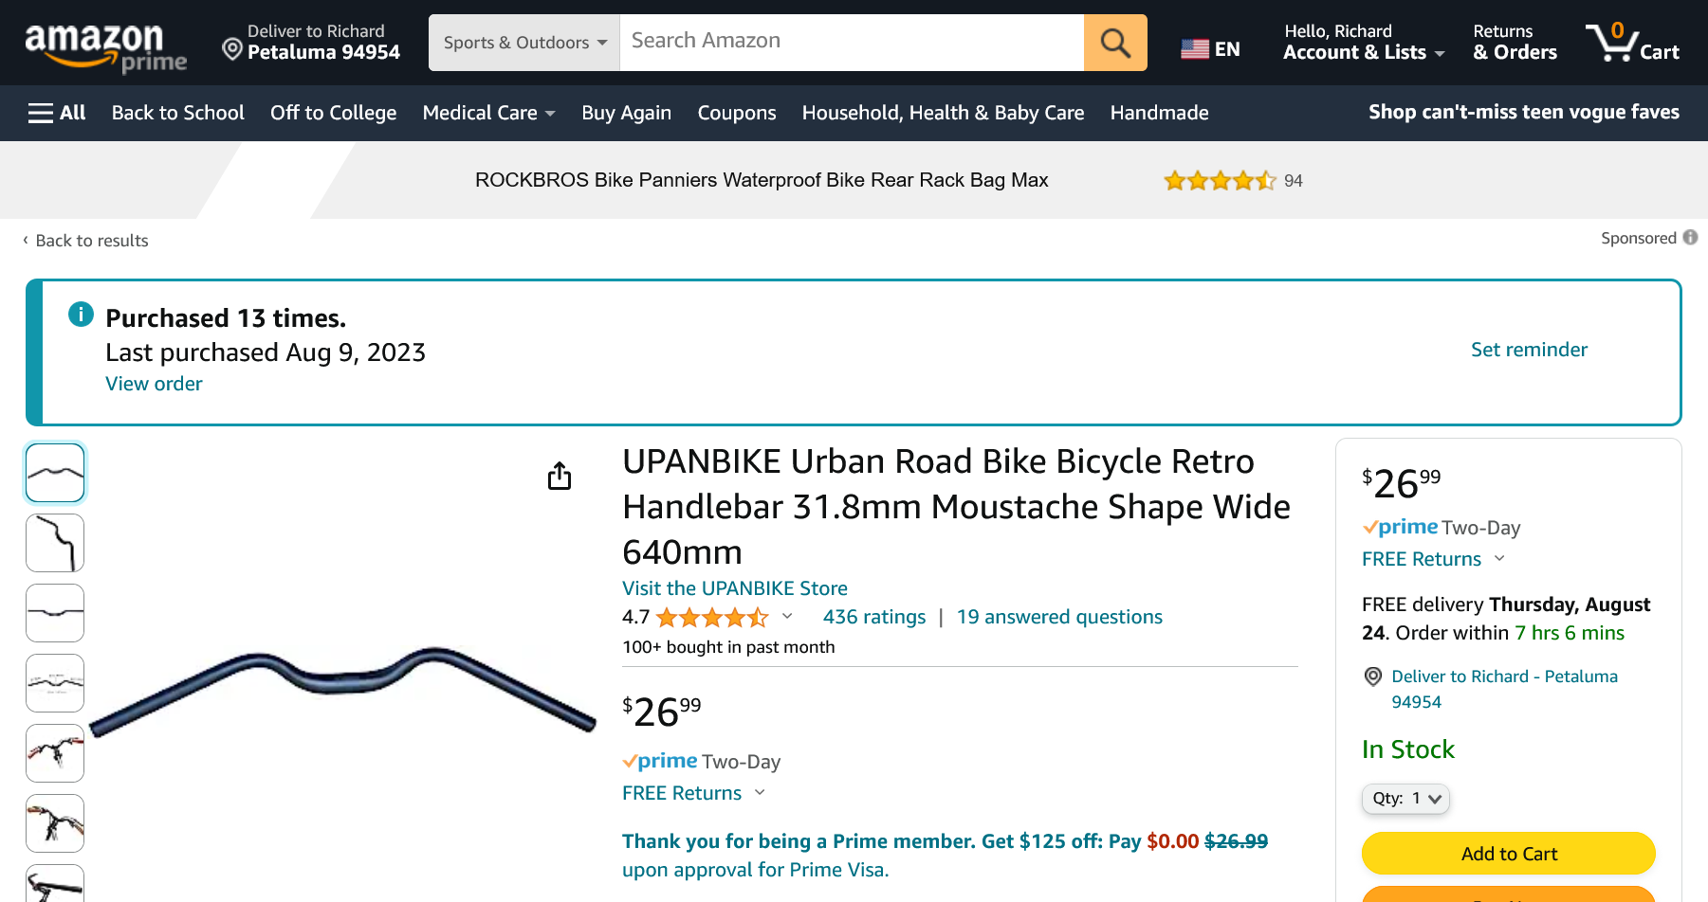The width and height of the screenshot is (1708, 902).
Task: Click the Sponsored info icon
Action: pyautogui.click(x=1690, y=238)
